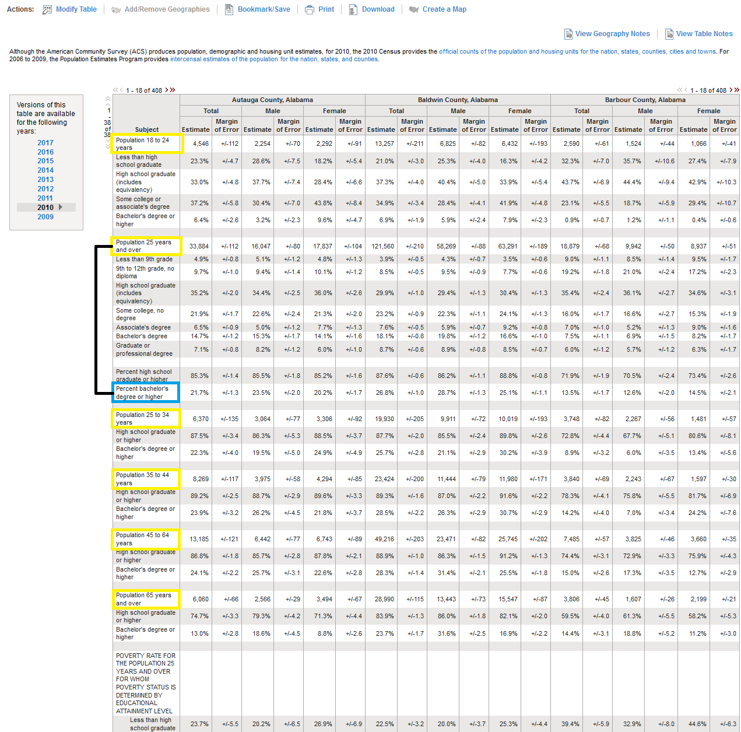Switch table version to year 2017
Screen dimensions: 741x732
pyautogui.click(x=45, y=143)
